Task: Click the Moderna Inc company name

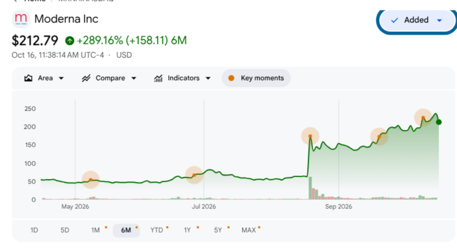Action: point(66,19)
